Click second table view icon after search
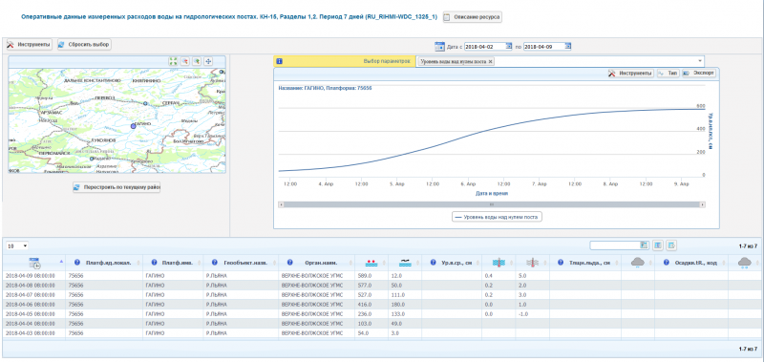The height and width of the screenshot is (362, 764). tap(671, 245)
